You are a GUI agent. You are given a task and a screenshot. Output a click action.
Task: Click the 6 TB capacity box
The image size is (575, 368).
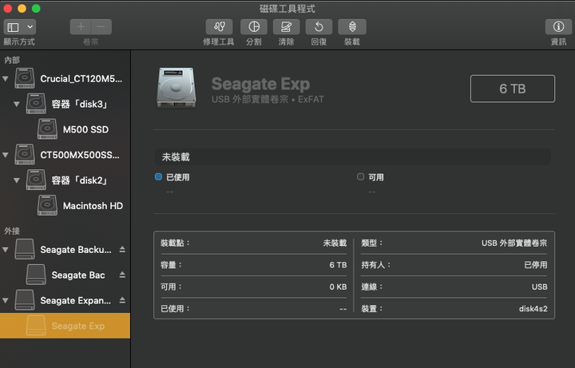pos(513,89)
